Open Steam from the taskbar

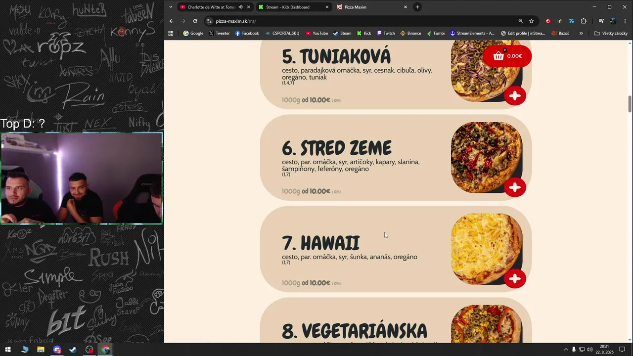pyautogui.click(x=73, y=350)
